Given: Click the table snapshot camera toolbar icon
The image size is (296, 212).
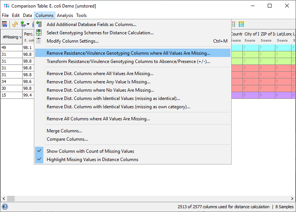Looking at the screenshot, I should [x=5, y=24].
